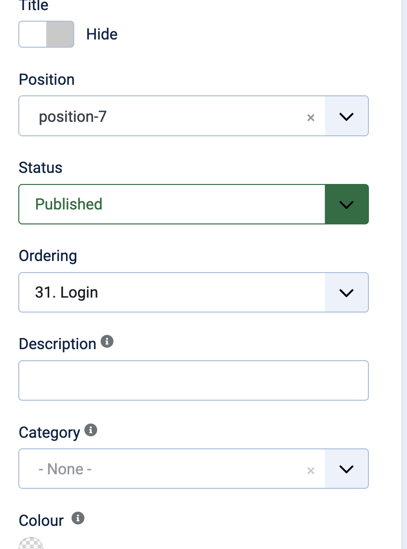
Task: Open the Status dropdown via green arrow
Action: pos(347,204)
